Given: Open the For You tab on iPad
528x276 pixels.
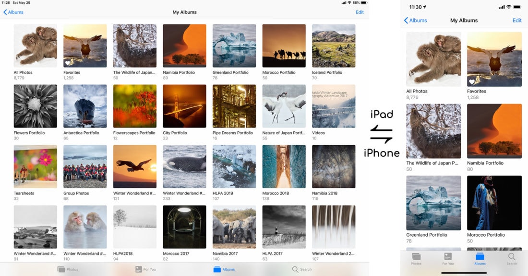Looking at the screenshot, I should [138, 269].
